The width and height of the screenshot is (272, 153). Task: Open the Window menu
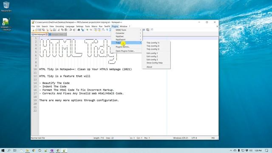124,26
